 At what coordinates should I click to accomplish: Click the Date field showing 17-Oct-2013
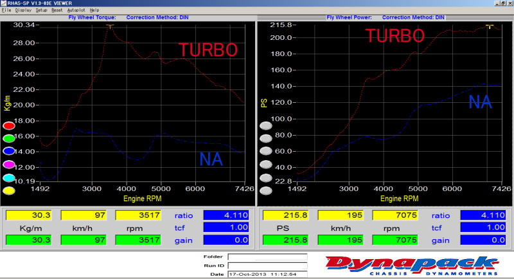point(267,274)
